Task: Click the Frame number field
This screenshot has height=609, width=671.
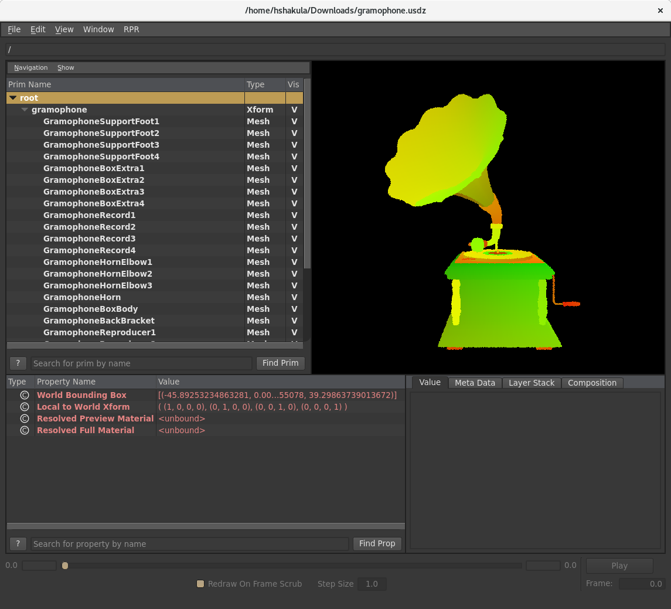Action: pyautogui.click(x=642, y=584)
